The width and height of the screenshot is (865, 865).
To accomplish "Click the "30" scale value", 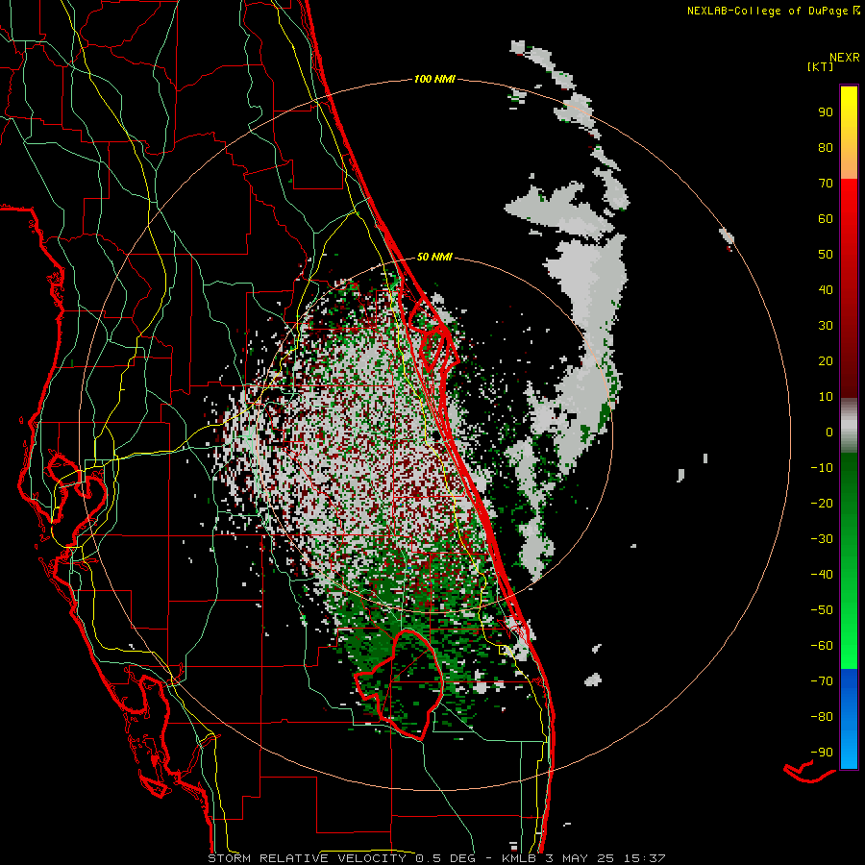I will tap(826, 326).
